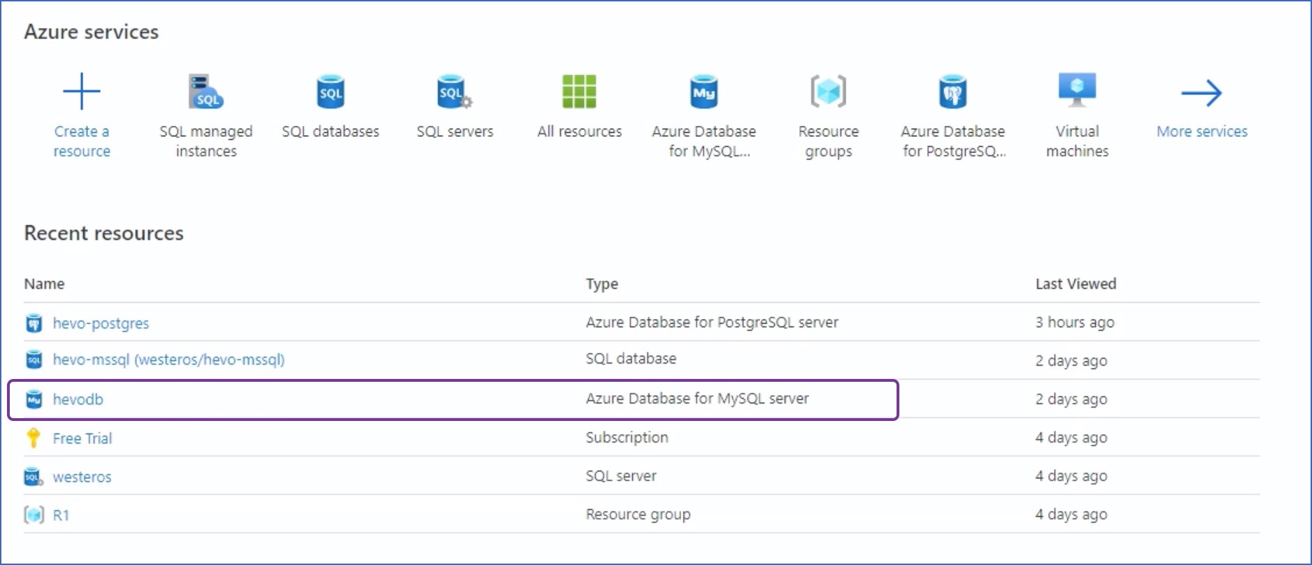Click '4 days ago' in R1 row
Image resolution: width=1312 pixels, height=565 pixels.
(1071, 515)
